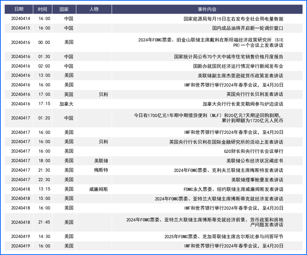The height and width of the screenshot is (255, 307).
Task: Click event 英国央行行长贝利发表讲话
Action: click(255, 94)
